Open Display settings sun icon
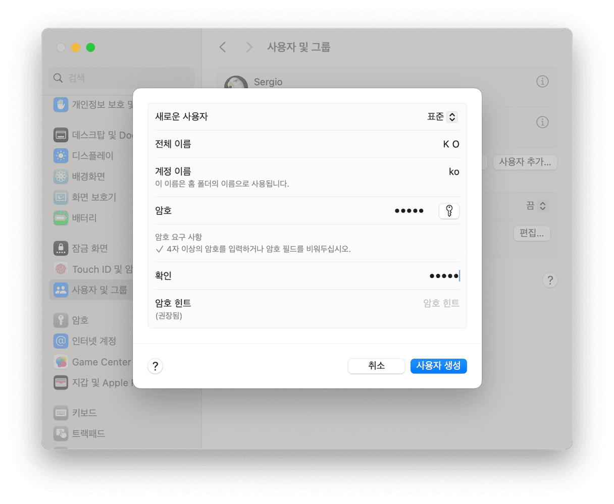 click(61, 156)
